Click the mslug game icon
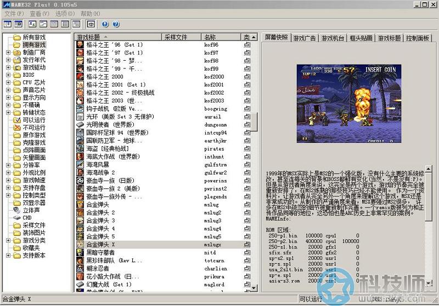This screenshot has height=306, width=439. pyautogui.click(x=80, y=205)
